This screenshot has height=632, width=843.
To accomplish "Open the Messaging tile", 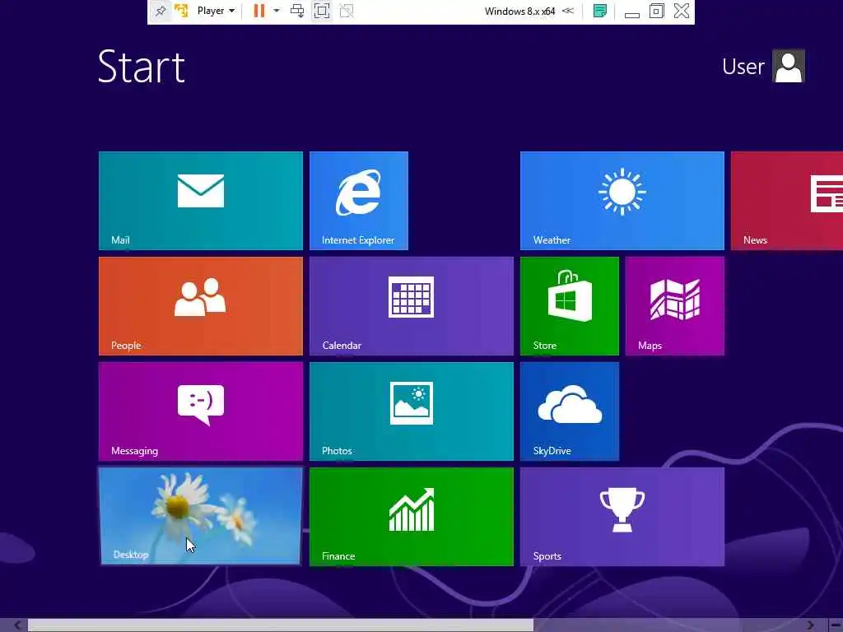I will tap(201, 411).
